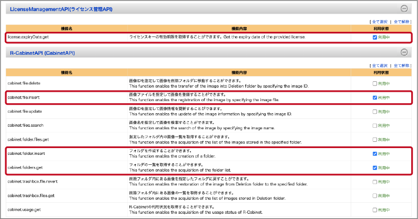Select the cabinet.folder.insert function name
The image size is (418, 219).
[x=26, y=153]
